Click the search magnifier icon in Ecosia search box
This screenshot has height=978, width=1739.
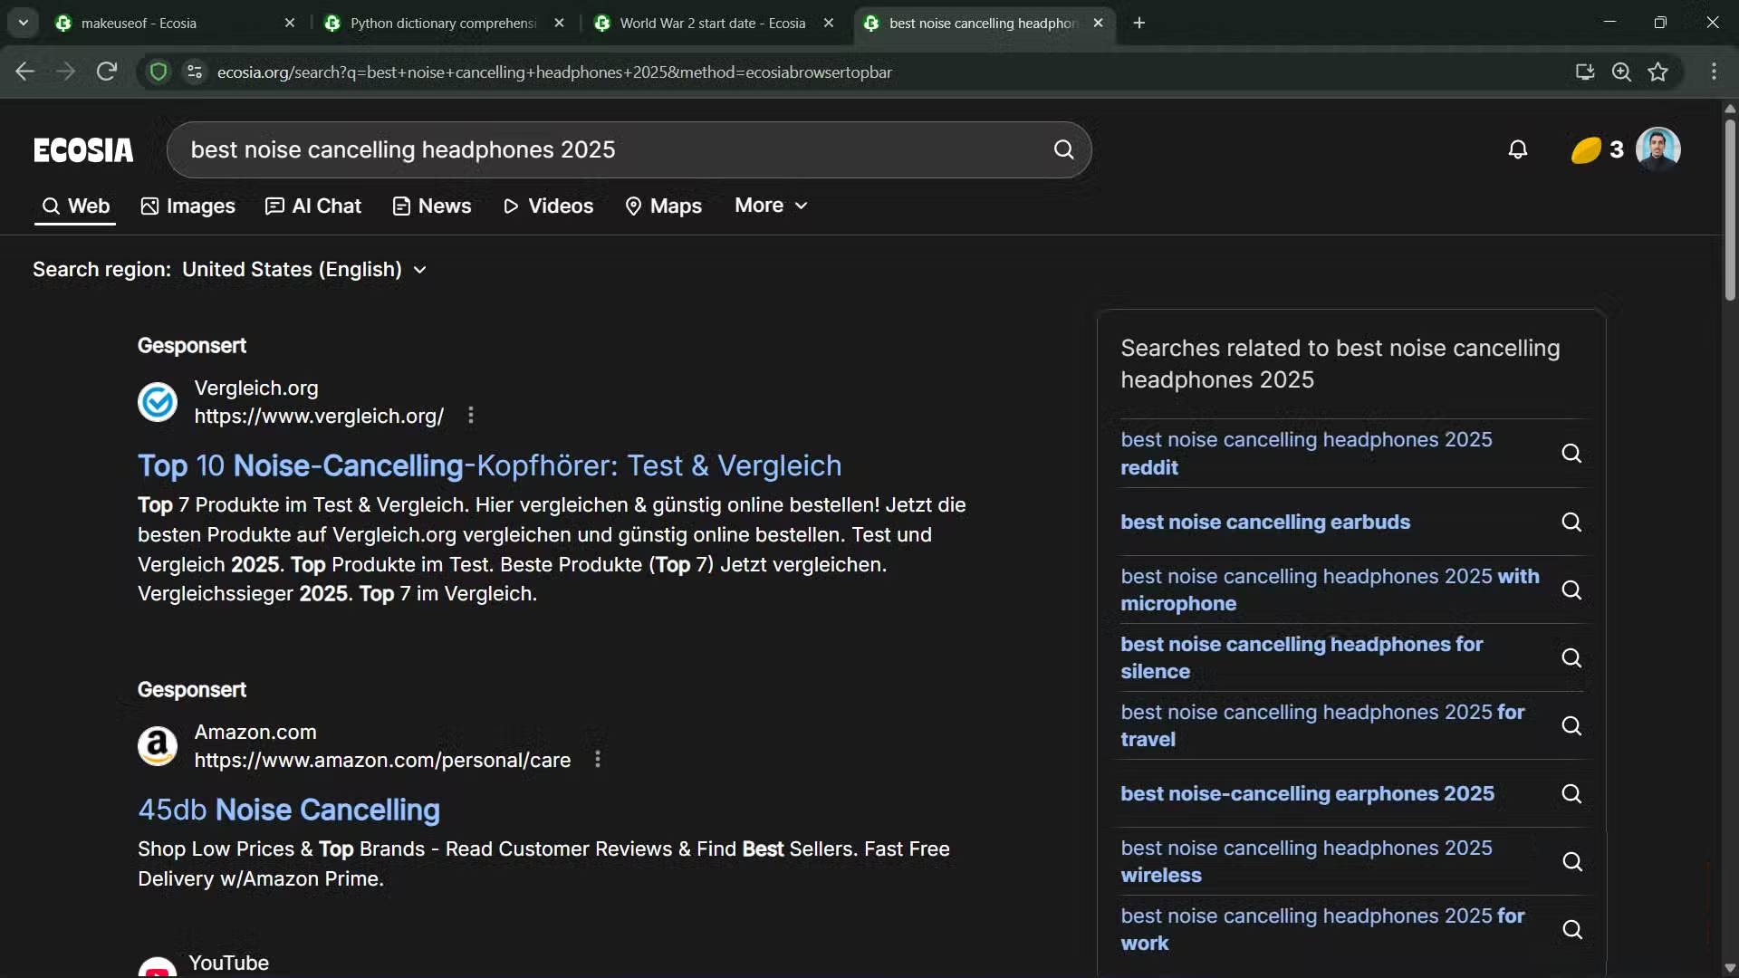click(1063, 149)
